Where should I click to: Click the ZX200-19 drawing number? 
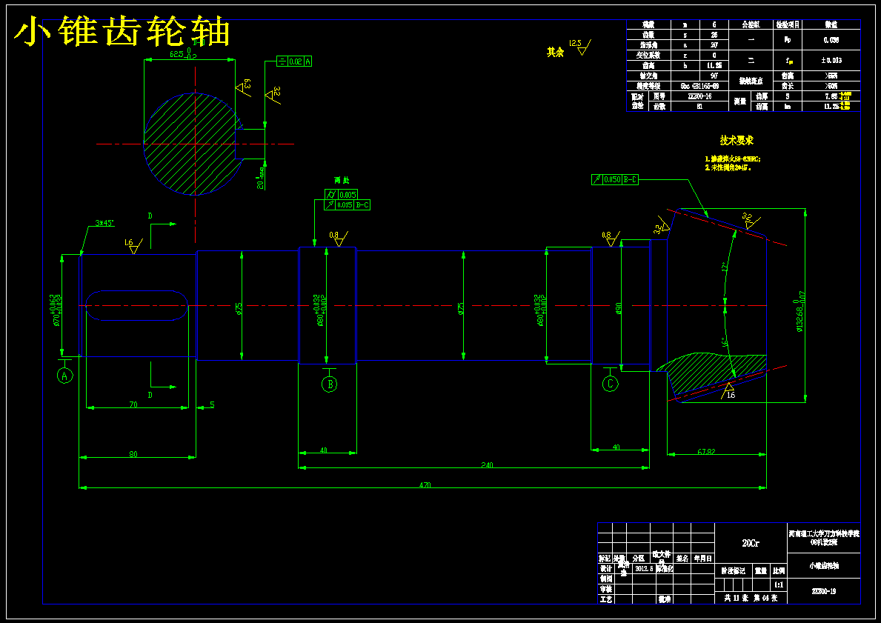tap(823, 591)
